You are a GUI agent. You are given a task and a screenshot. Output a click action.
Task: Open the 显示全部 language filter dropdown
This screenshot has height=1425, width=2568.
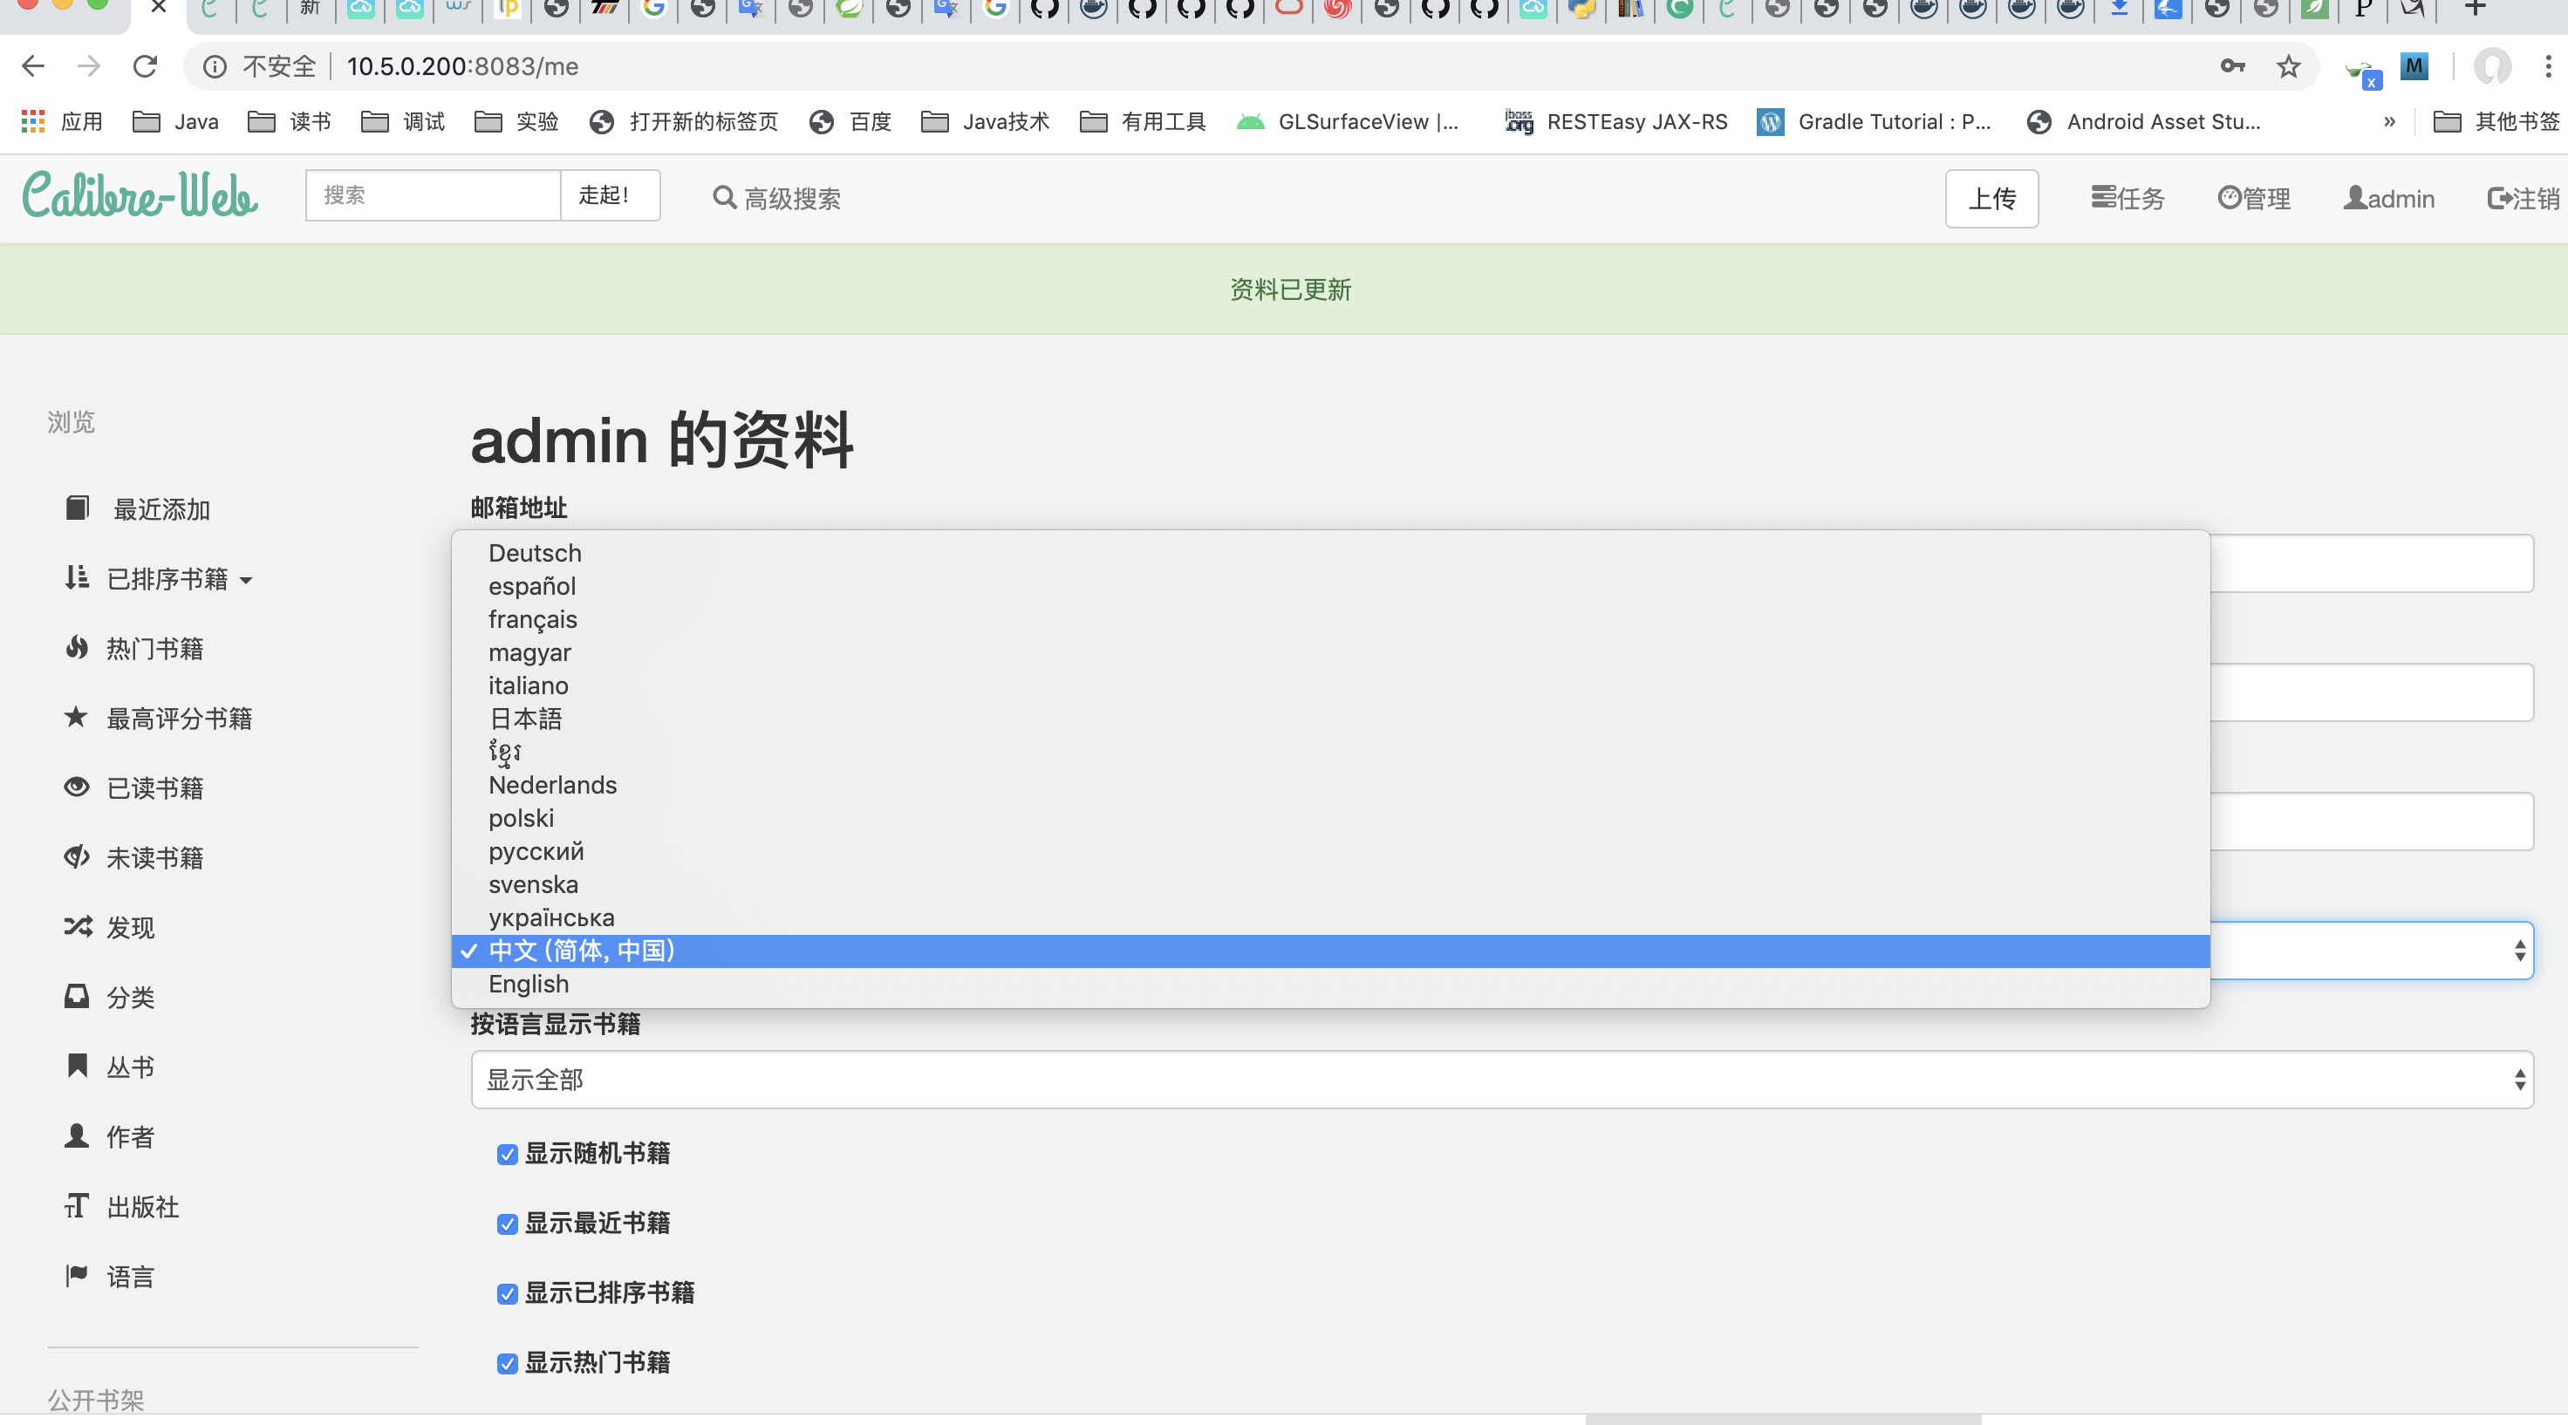pyautogui.click(x=1495, y=1079)
